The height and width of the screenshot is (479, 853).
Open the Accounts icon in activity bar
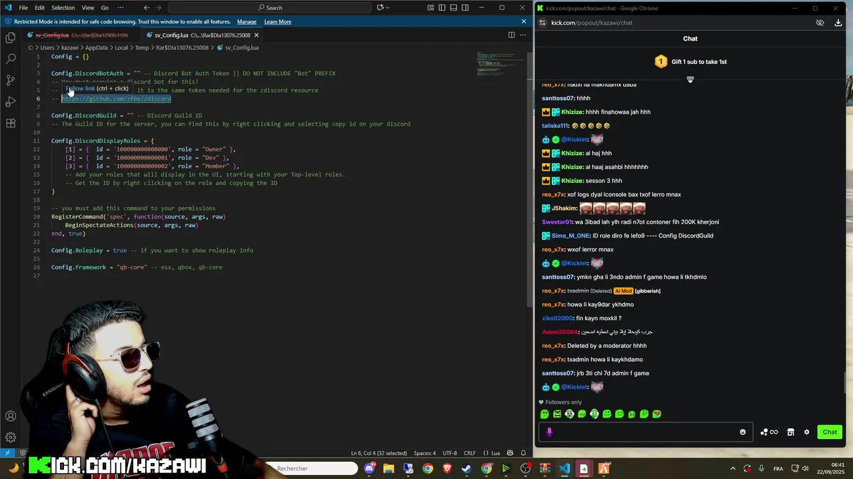[x=11, y=416]
